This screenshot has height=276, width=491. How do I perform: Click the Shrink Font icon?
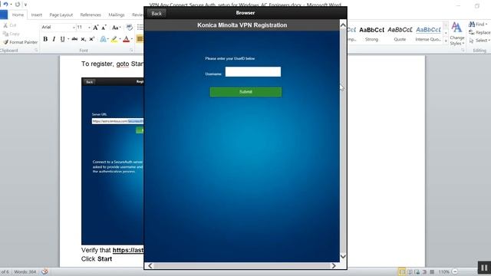[104, 28]
